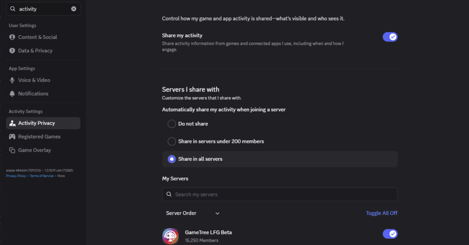Click the Registered Games controller icon
Image resolution: width=469 pixels, height=245 pixels.
tap(12, 136)
